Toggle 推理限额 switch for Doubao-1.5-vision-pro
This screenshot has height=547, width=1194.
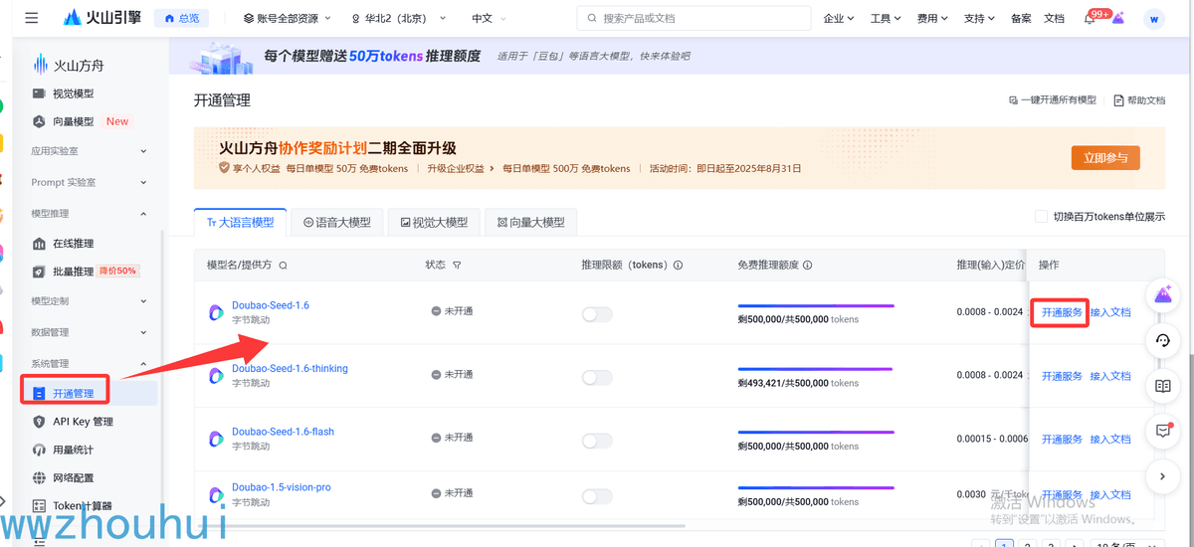597,496
